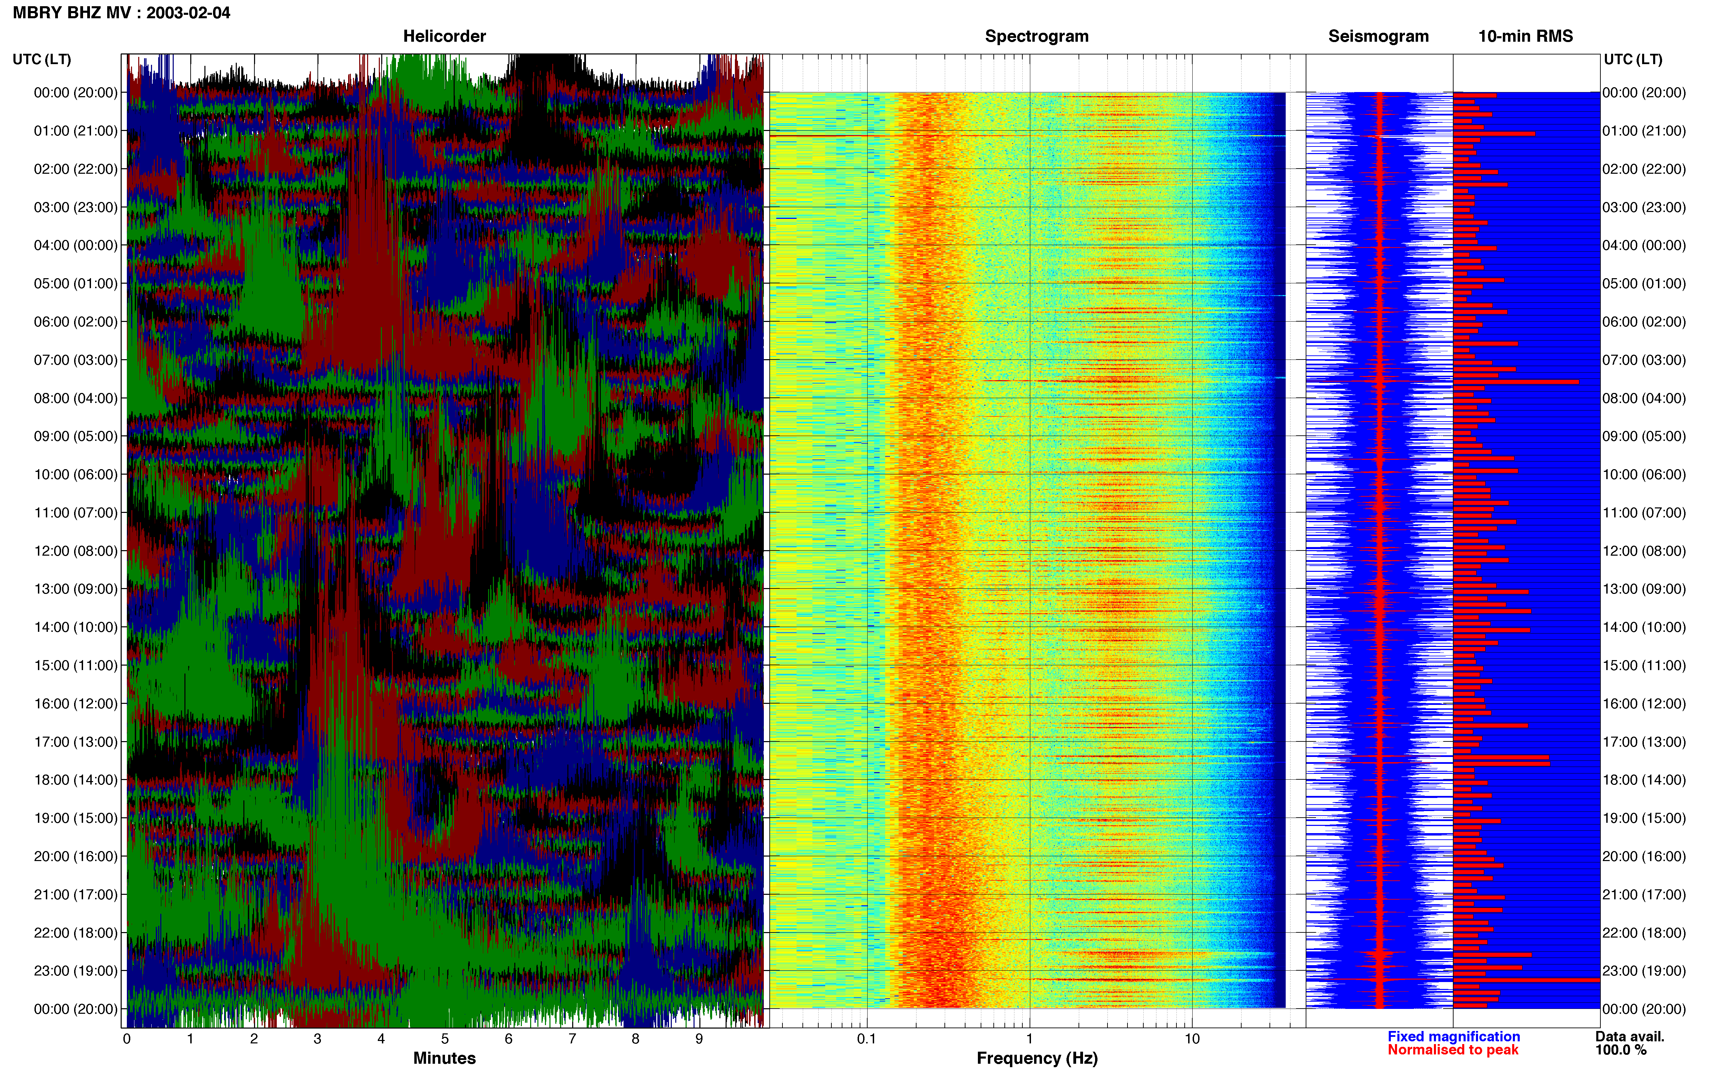Click '10:00 (06:00)' on the helicorder time axis
This screenshot has height=1082, width=1730.
click(76, 474)
